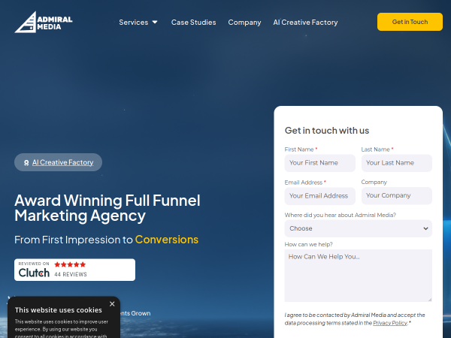The width and height of the screenshot is (451, 338).
Task: Focus the Your First Name field
Action: tap(320, 163)
